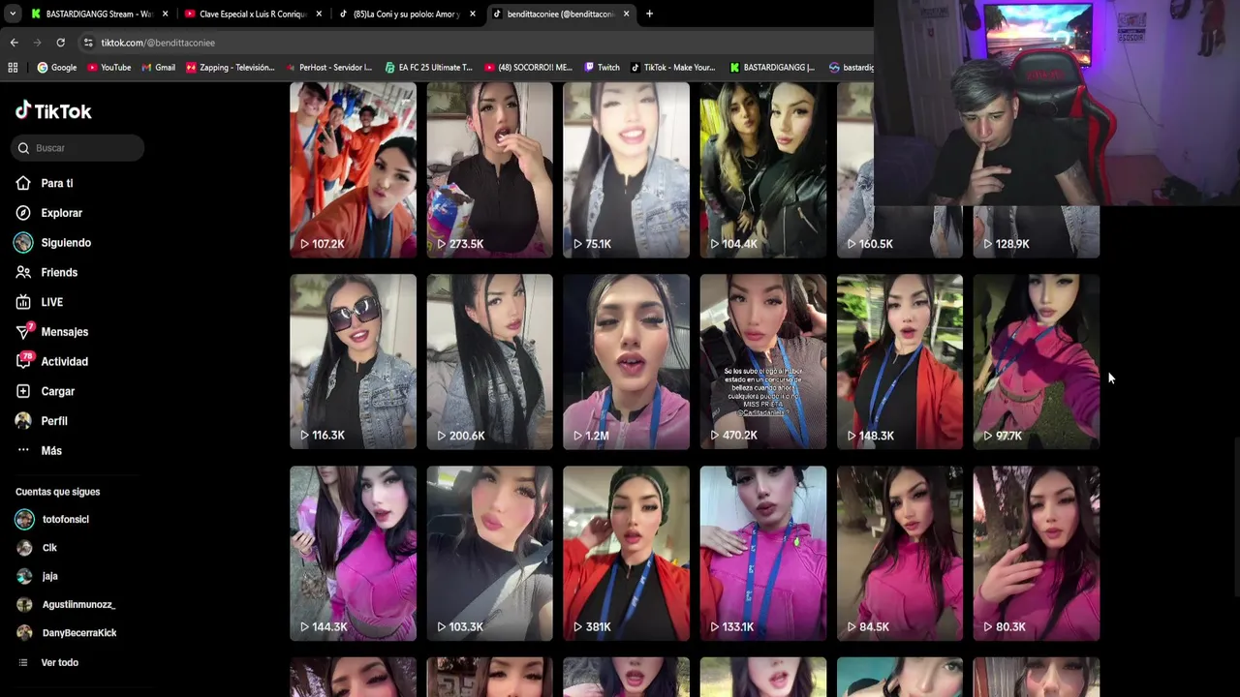Close the benditaconiee tab
Viewport: 1240px width, 697px height.
pos(626,14)
